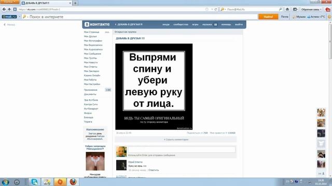This screenshot has width=332, height=186.
Task: Close the ДОБАВЬ В ДРУЗЬЯ tab
Action: tap(70, 3)
